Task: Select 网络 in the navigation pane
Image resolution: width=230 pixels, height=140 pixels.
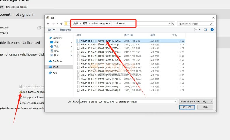Action: click(53, 73)
